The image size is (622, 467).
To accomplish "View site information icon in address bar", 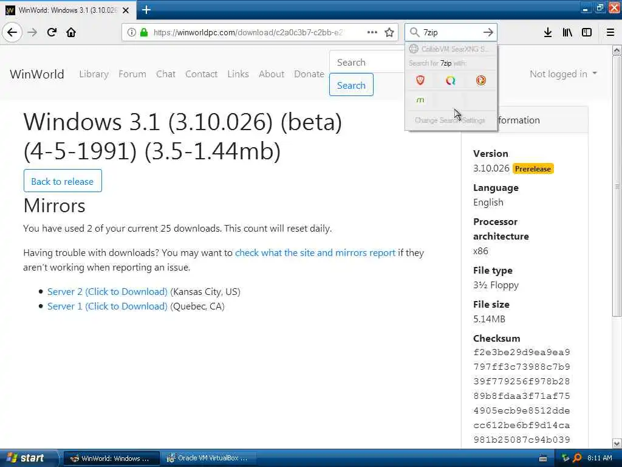I will tap(131, 32).
